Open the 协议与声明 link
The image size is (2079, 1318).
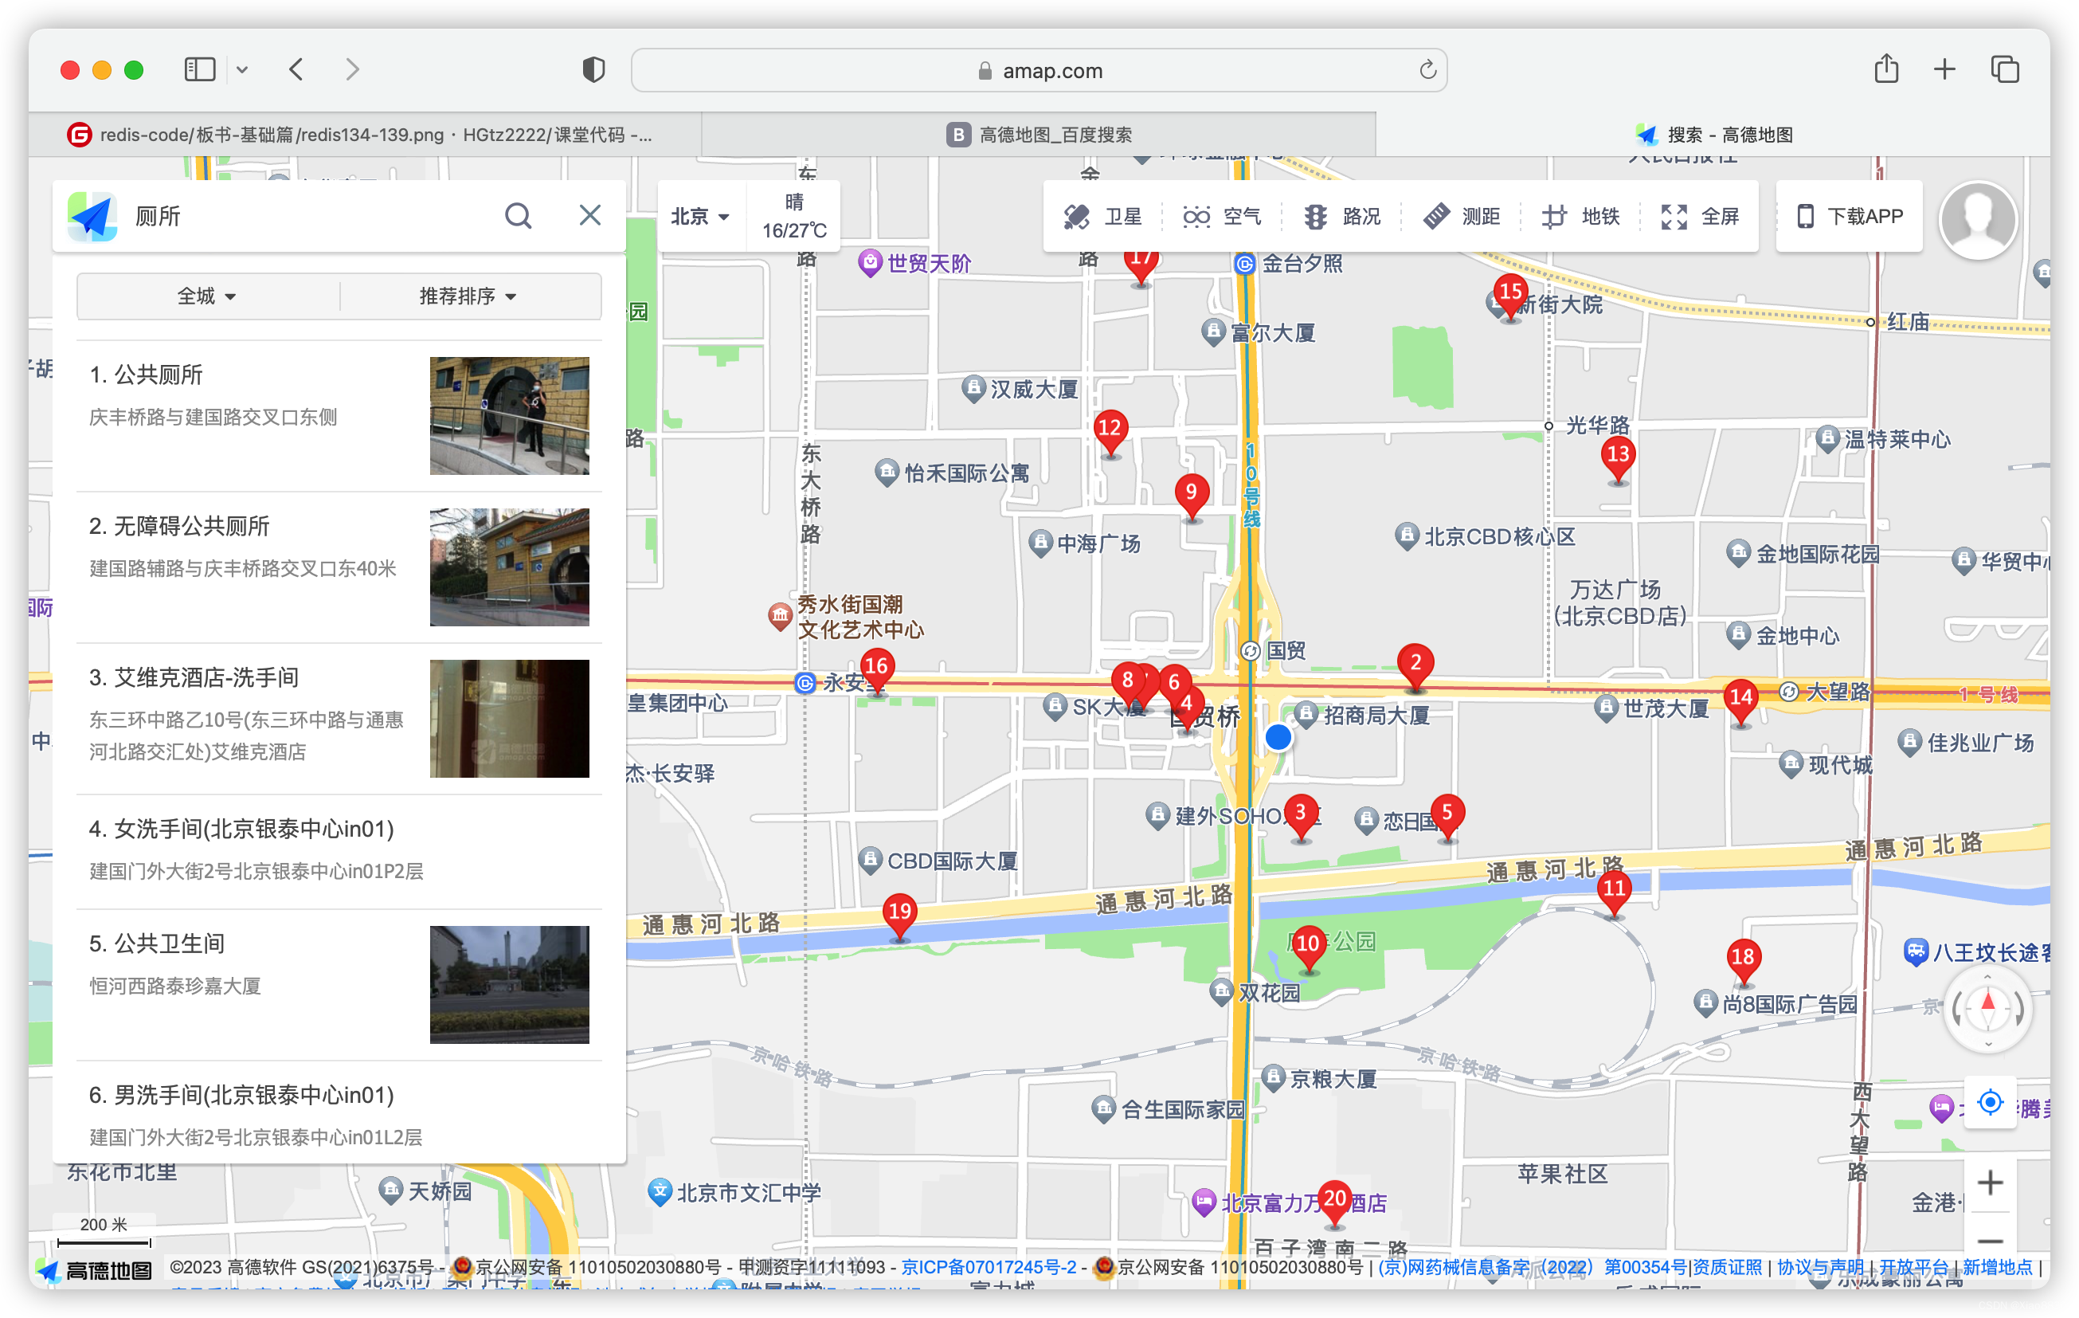click(1820, 1267)
